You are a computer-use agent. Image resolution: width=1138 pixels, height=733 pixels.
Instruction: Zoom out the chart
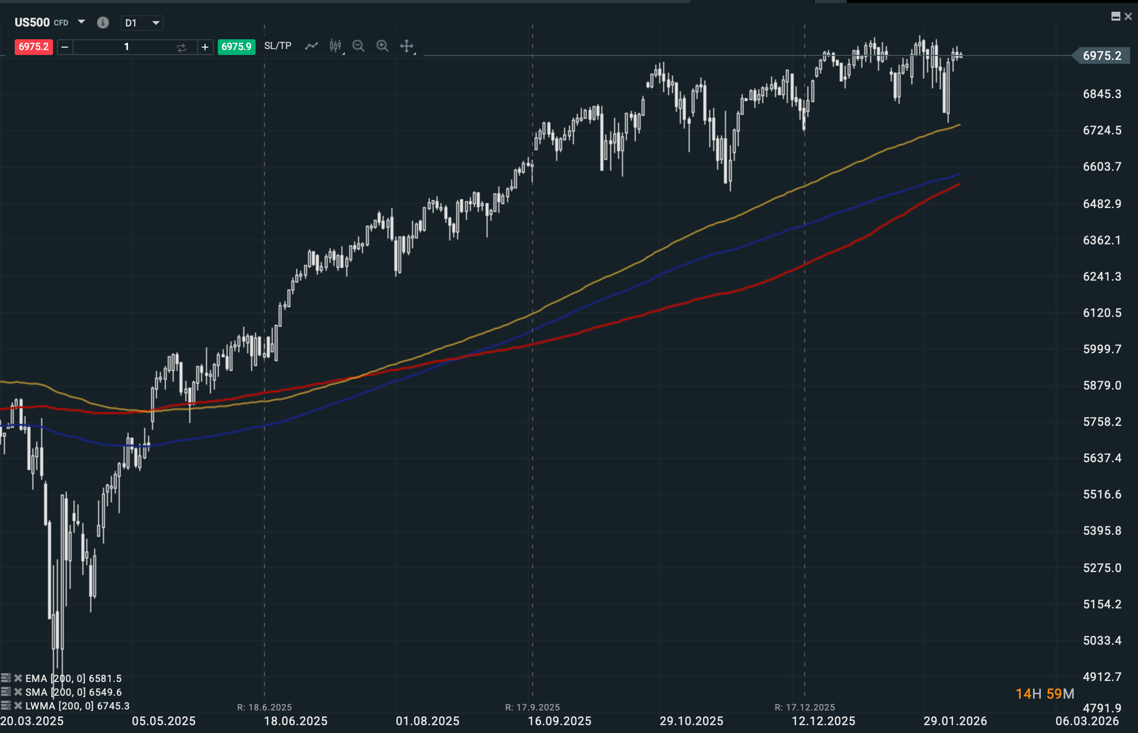click(x=359, y=46)
